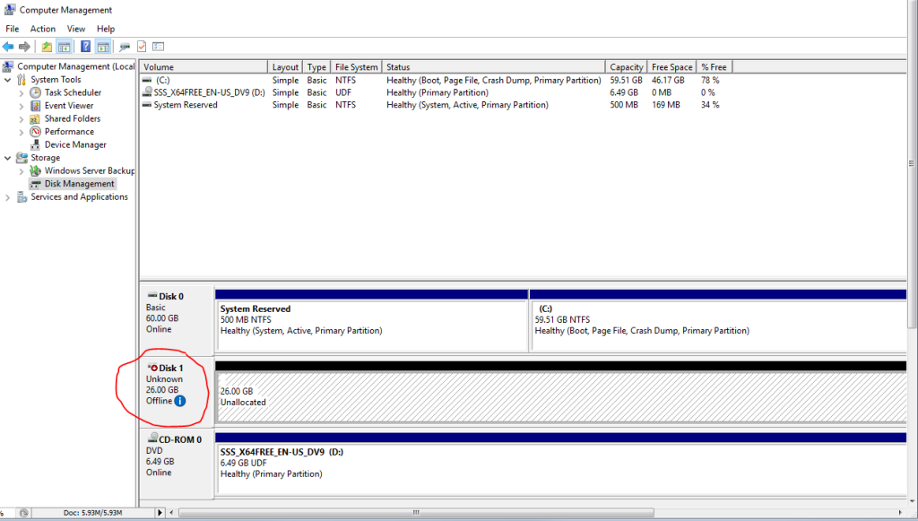Toggle the Show/Hide Action Pane icon
The height and width of the screenshot is (521, 918).
(x=103, y=47)
